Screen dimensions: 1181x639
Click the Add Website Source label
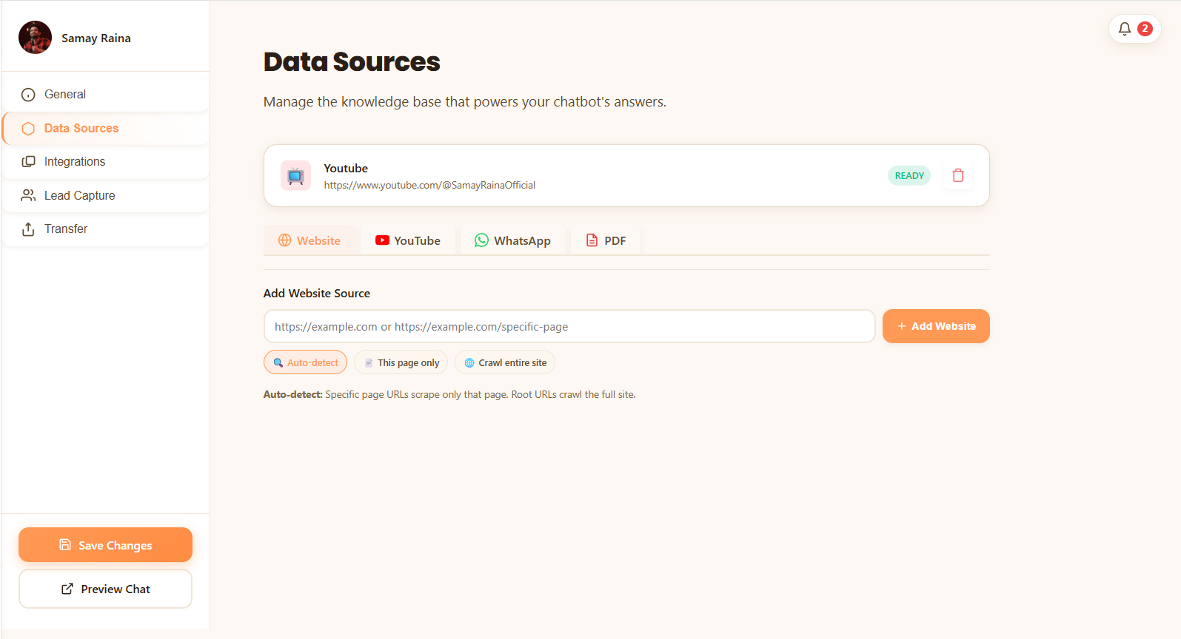tap(317, 294)
